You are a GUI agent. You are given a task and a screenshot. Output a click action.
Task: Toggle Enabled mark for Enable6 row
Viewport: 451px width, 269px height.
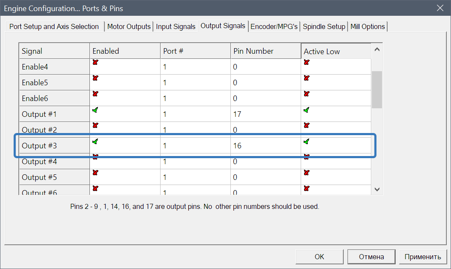tap(95, 94)
